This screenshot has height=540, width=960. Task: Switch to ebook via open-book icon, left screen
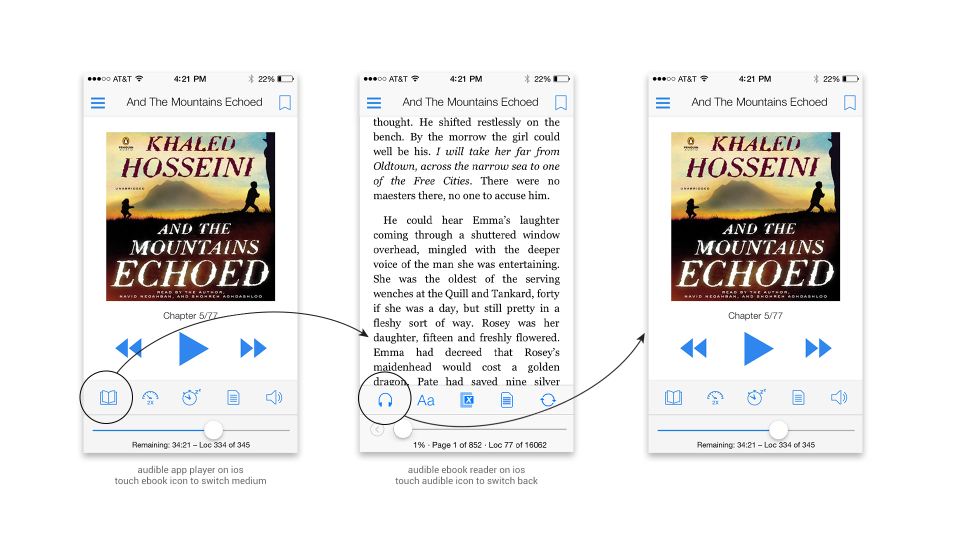pyautogui.click(x=108, y=398)
